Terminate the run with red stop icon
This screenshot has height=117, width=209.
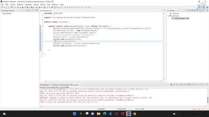pyautogui.click(x=171, y=84)
